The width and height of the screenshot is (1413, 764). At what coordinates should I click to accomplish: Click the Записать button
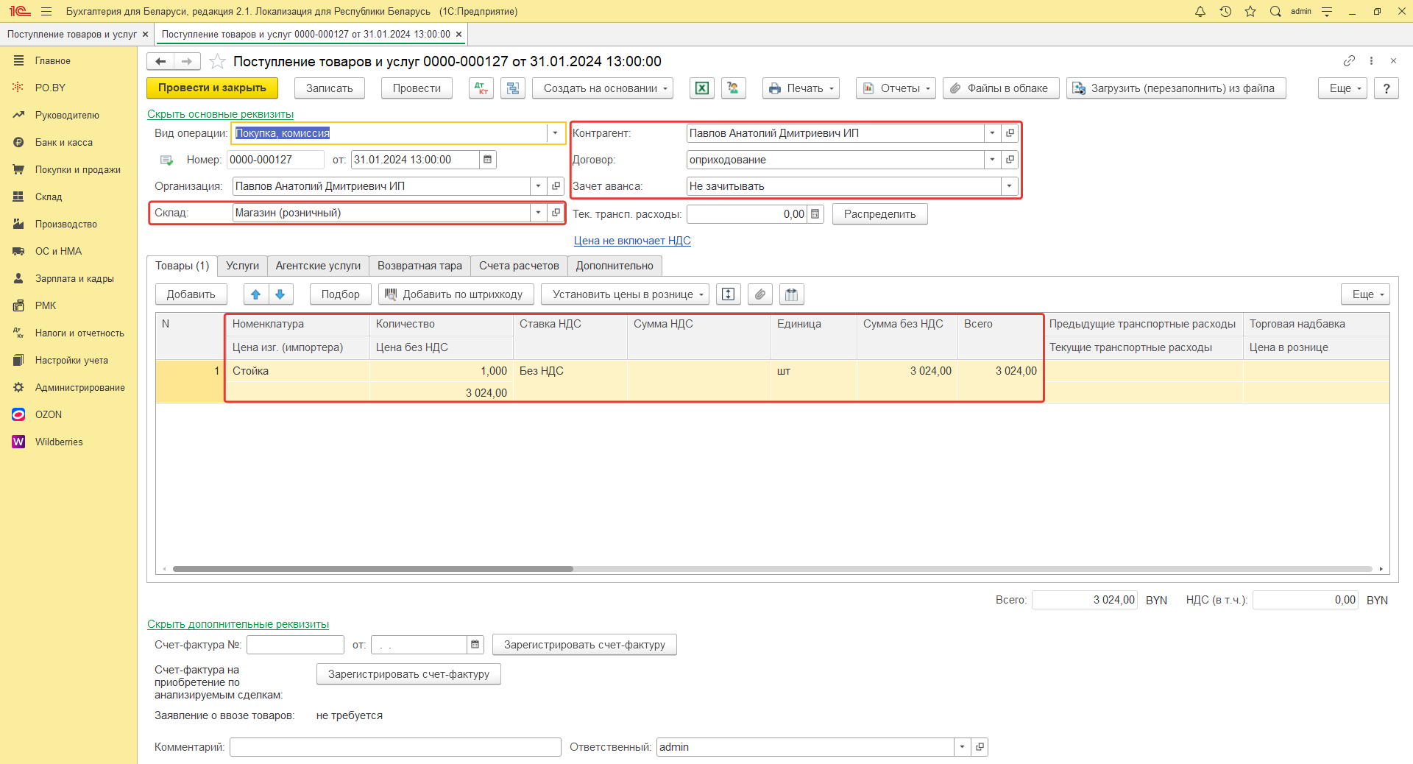[x=330, y=88]
